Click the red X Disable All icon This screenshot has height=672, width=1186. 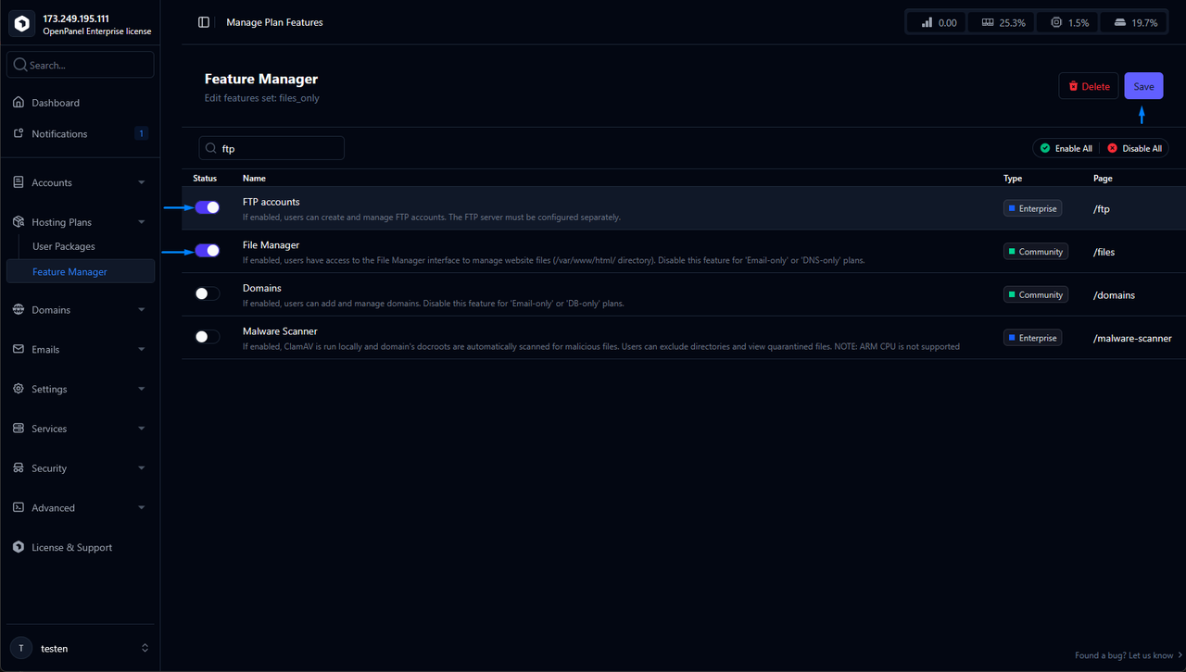tap(1113, 148)
